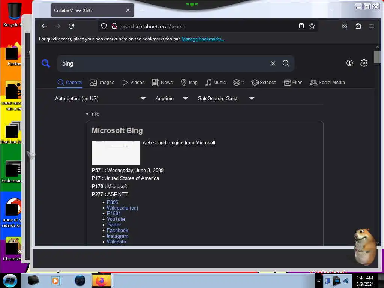Switch to the It search tab
The image size is (384, 288).
[x=238, y=82]
